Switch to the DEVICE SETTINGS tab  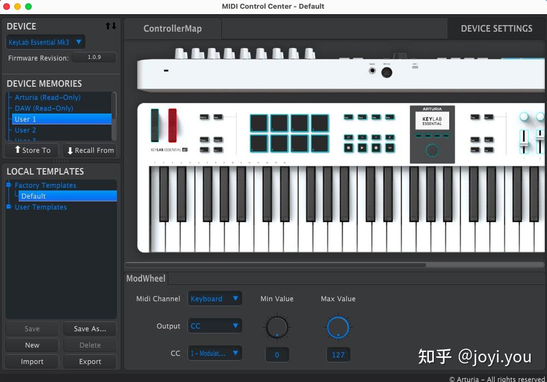click(x=496, y=28)
